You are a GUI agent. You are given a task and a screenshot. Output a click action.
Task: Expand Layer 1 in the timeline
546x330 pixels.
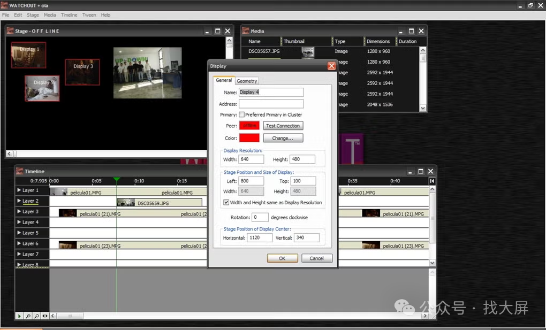[x=19, y=190]
